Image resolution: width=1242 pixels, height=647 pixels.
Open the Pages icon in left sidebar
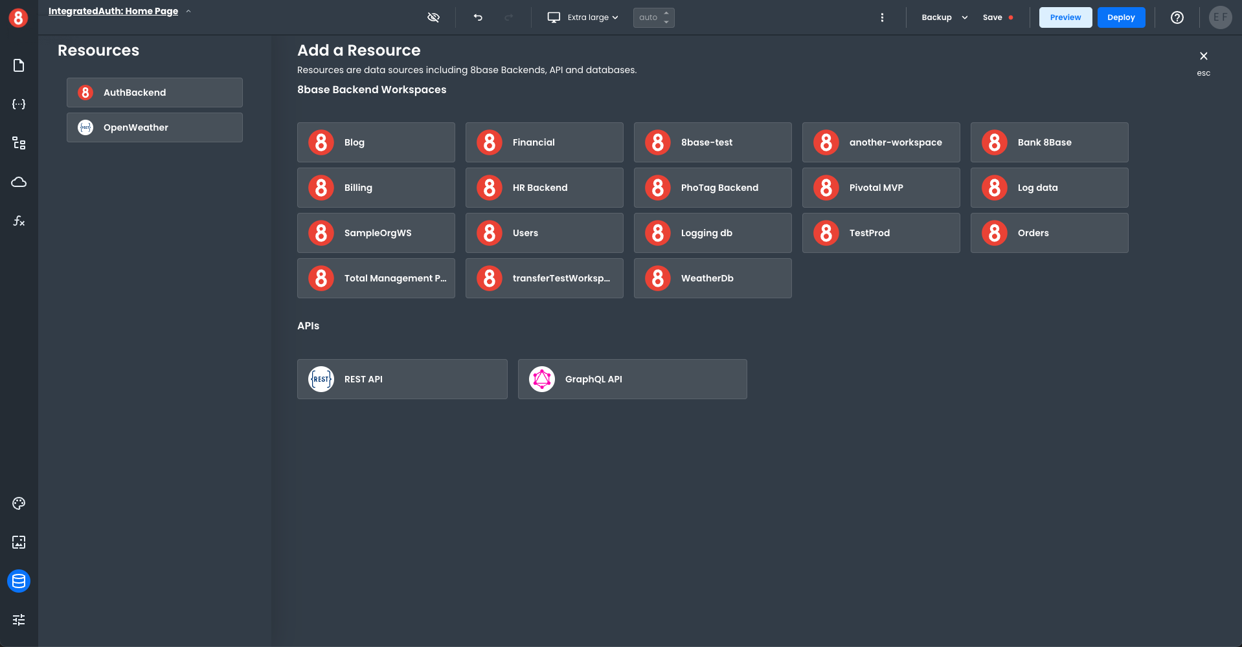pyautogui.click(x=19, y=65)
